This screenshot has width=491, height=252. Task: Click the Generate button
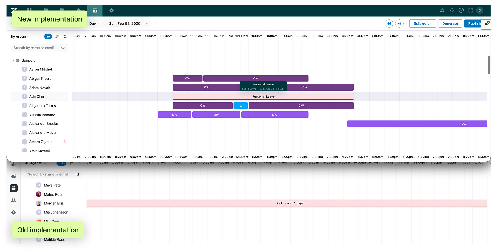click(x=450, y=23)
